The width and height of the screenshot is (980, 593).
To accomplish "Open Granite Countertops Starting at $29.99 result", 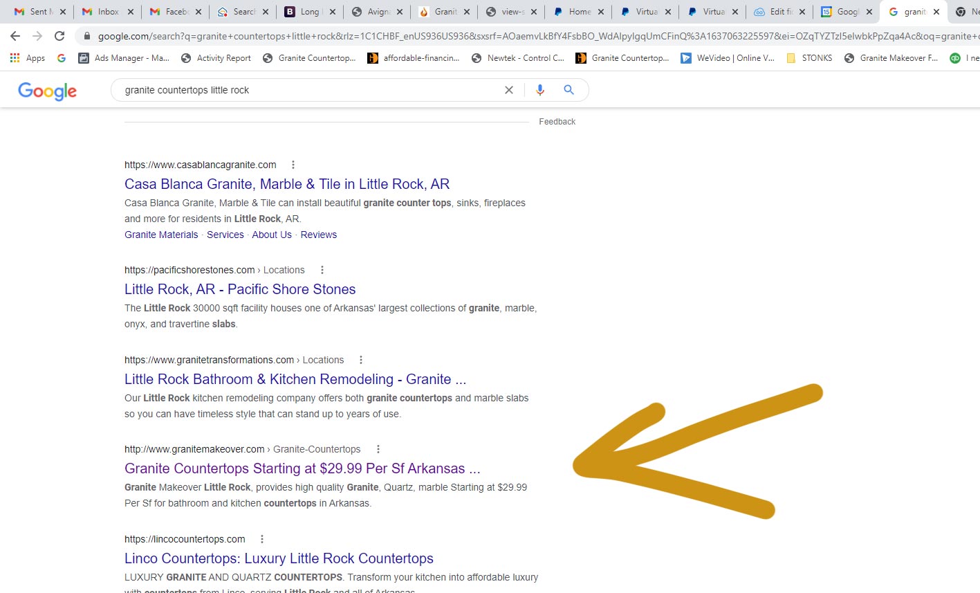I will point(302,468).
